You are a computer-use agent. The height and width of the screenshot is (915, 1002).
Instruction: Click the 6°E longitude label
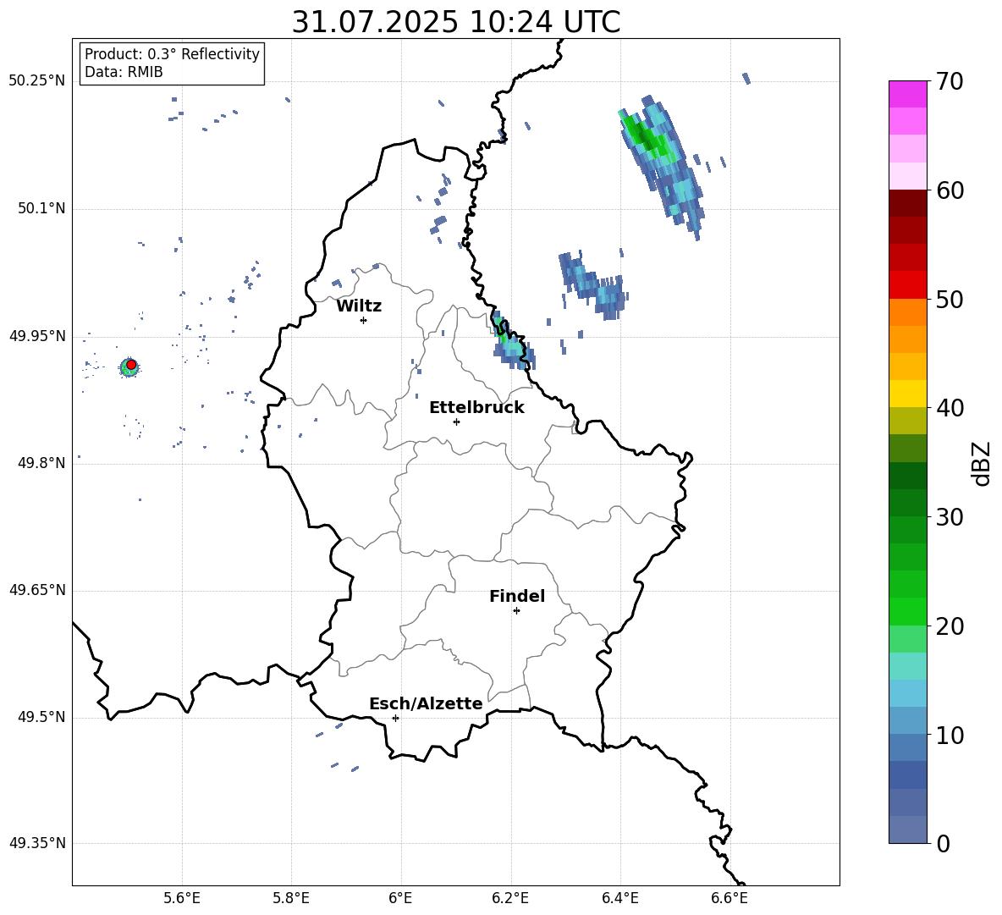400,898
